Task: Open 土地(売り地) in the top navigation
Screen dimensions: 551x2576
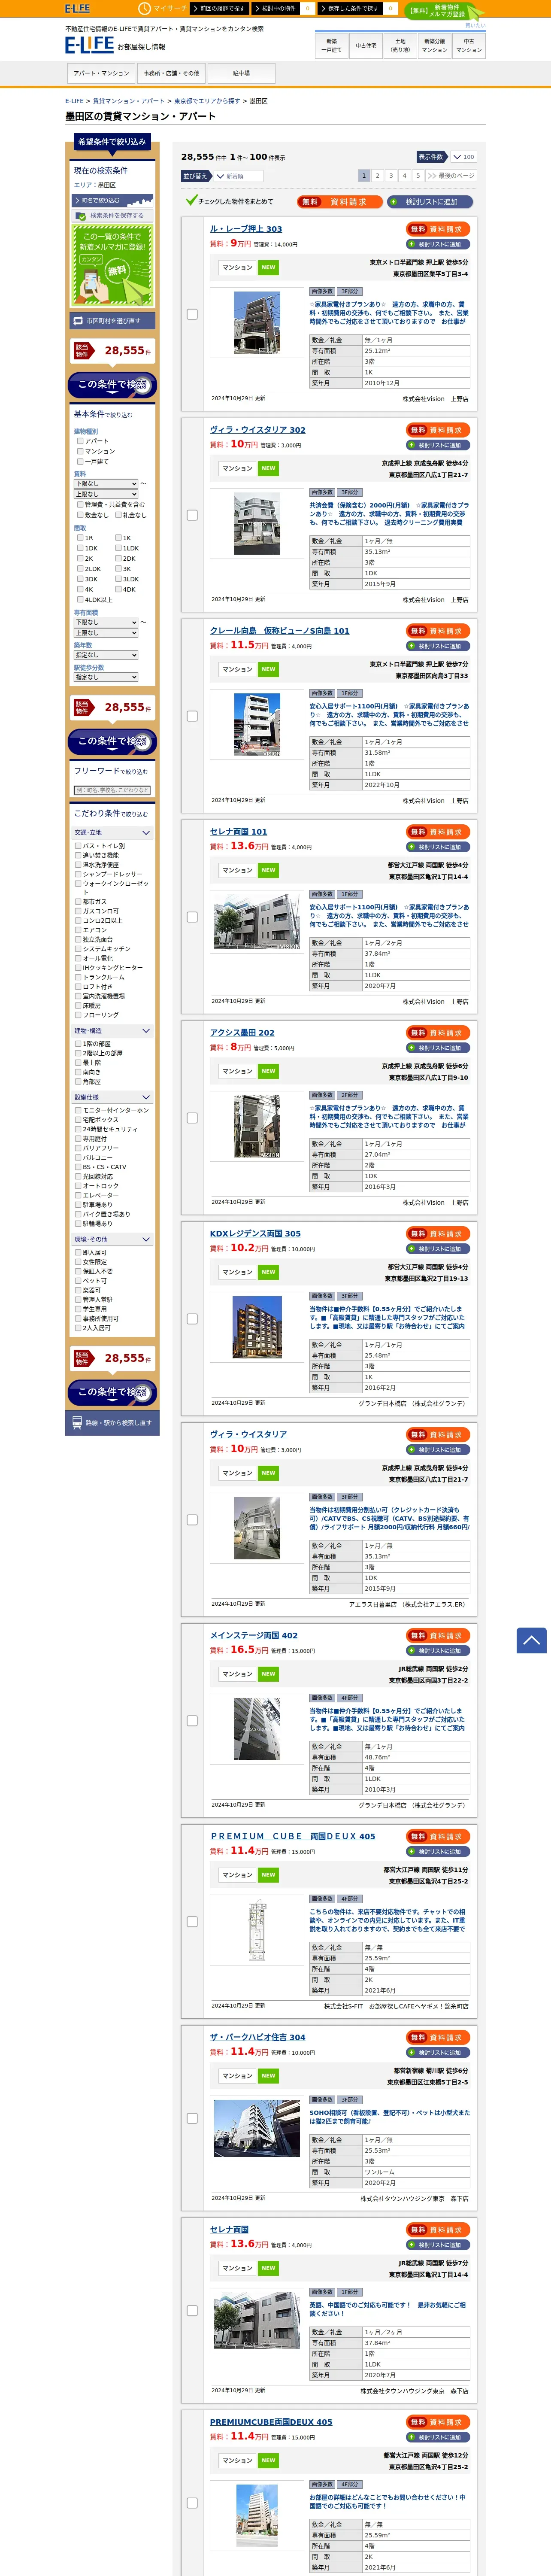Action: pyautogui.click(x=400, y=45)
